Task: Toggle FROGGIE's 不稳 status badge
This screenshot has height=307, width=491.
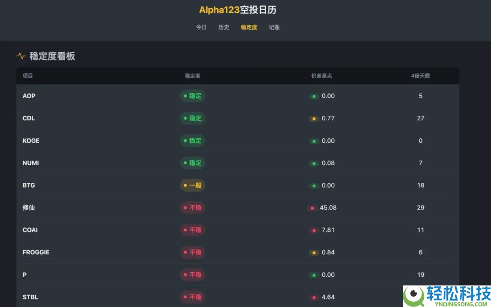Action: click(192, 252)
